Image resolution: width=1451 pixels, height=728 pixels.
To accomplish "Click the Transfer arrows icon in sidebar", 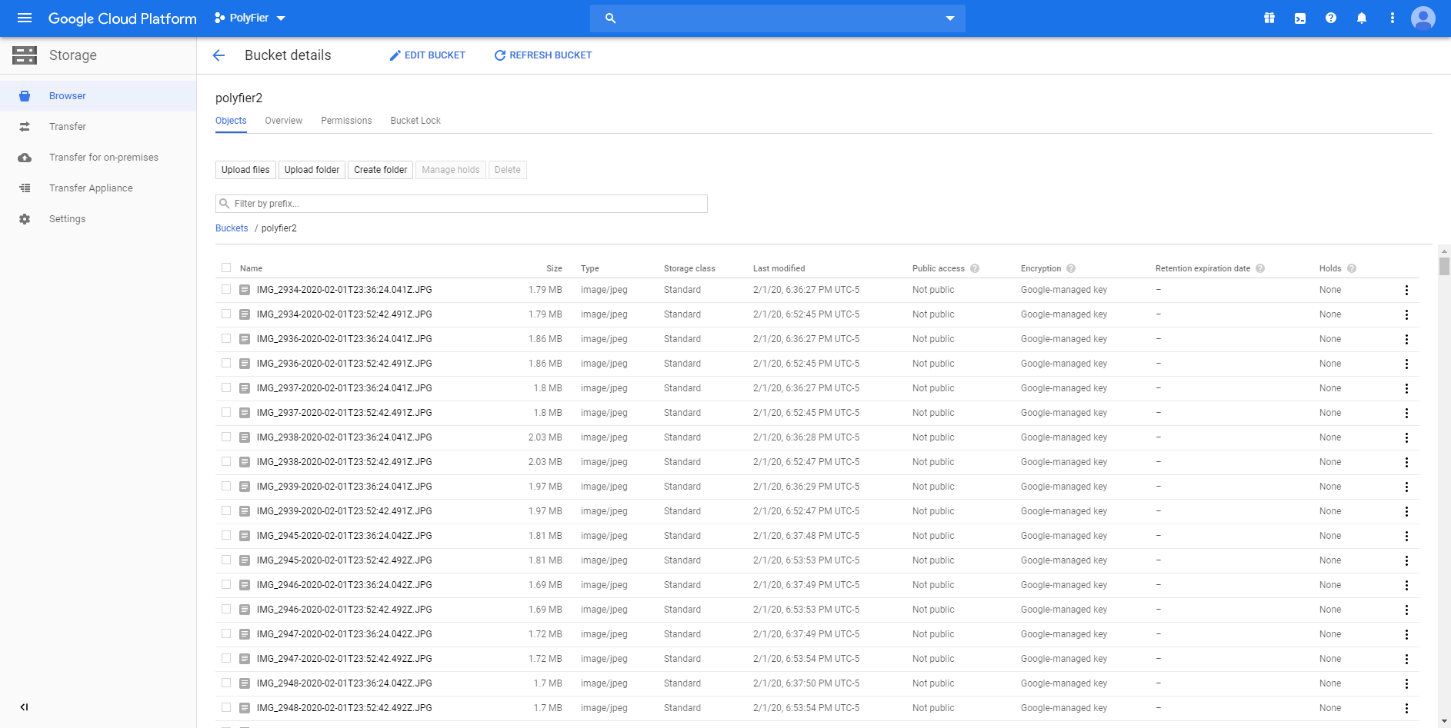I will tap(25, 127).
